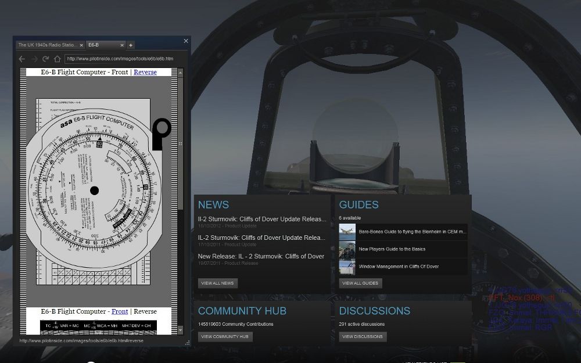Go forward in the overlay browser

[34, 59]
